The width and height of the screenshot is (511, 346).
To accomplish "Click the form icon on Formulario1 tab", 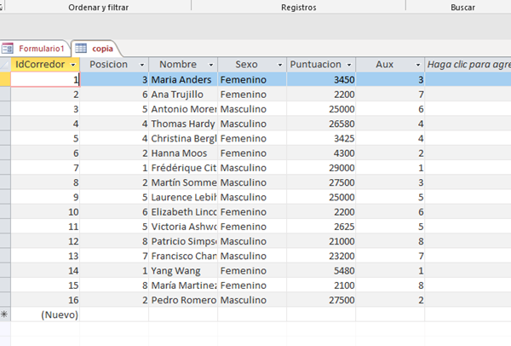I will pos(9,49).
